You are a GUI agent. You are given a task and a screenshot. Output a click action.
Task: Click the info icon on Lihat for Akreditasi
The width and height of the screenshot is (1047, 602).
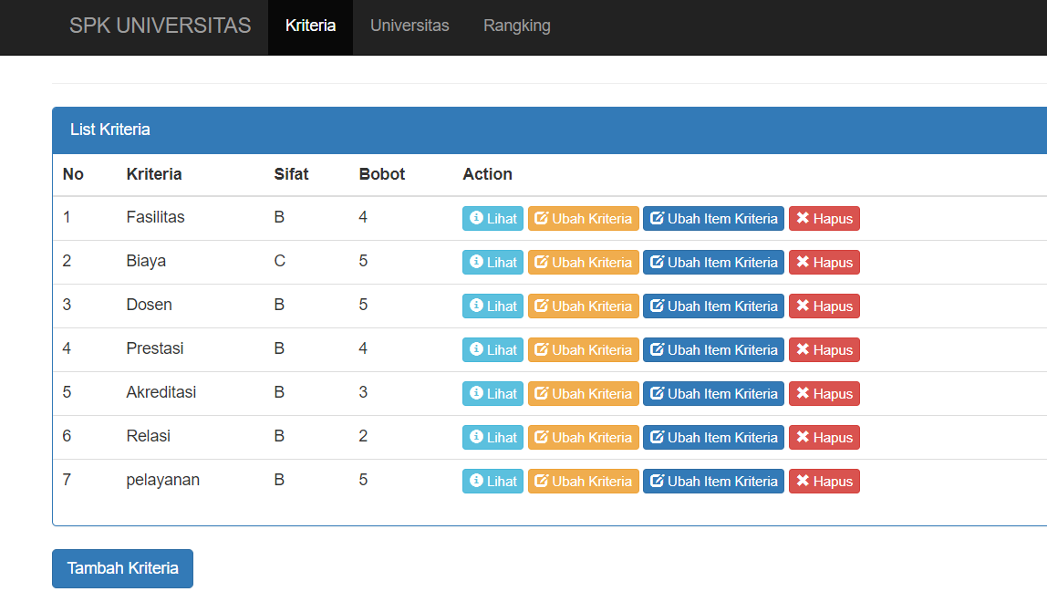click(476, 393)
